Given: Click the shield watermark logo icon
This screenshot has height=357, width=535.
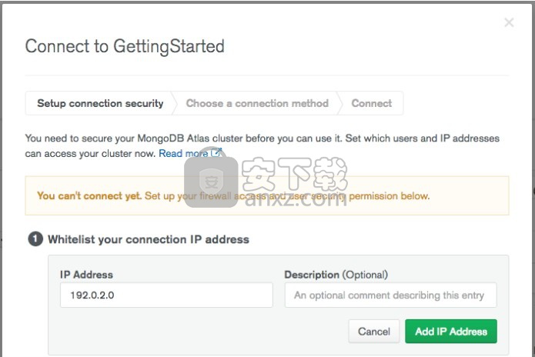Looking at the screenshot, I should [x=211, y=182].
